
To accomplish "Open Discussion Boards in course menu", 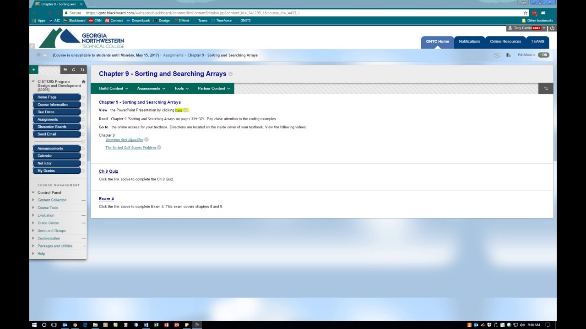I will coord(56,127).
